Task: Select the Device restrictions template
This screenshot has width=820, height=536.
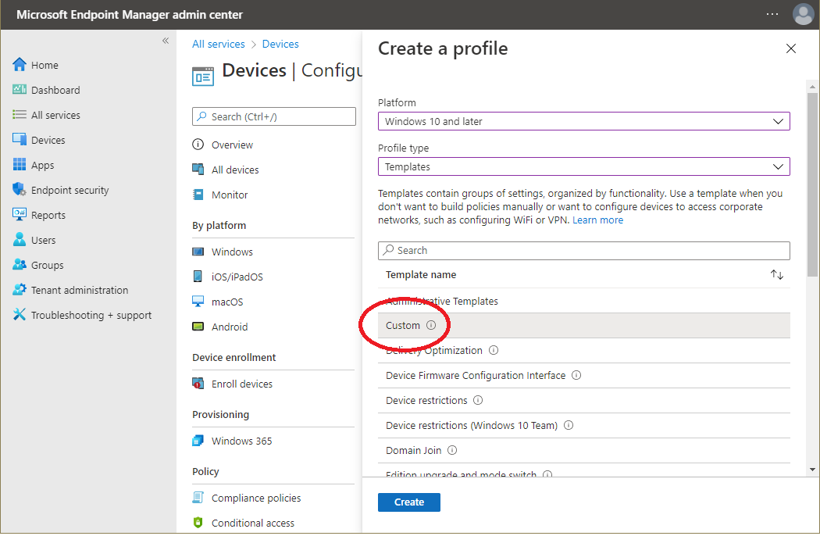Action: click(583, 400)
